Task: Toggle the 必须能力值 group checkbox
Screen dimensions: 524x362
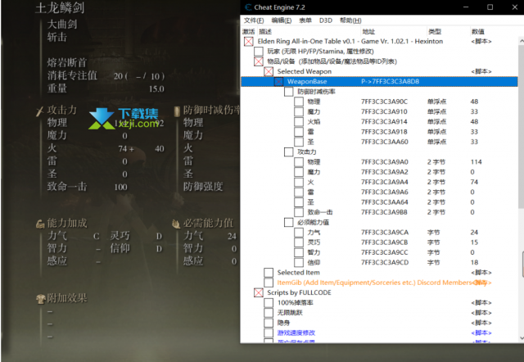Action: coord(289,222)
